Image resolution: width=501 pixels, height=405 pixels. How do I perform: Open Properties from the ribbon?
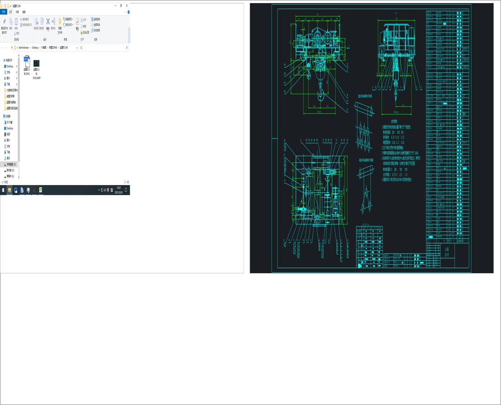point(77,22)
